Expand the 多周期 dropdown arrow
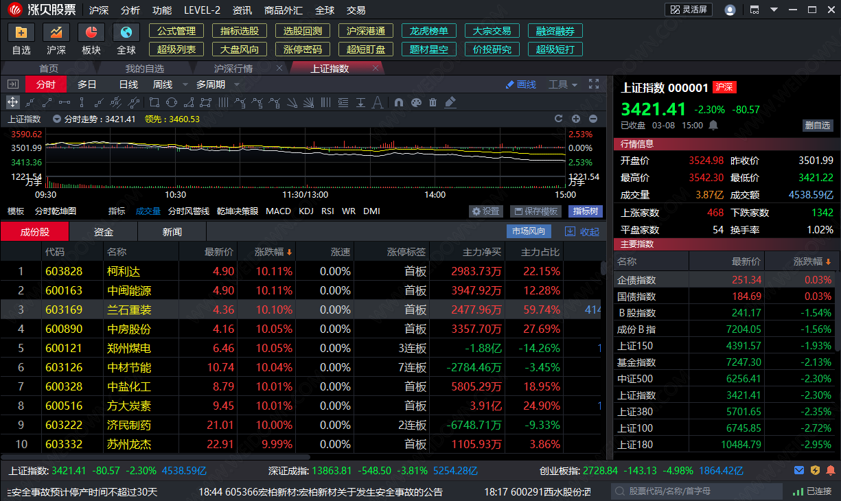 click(x=237, y=84)
